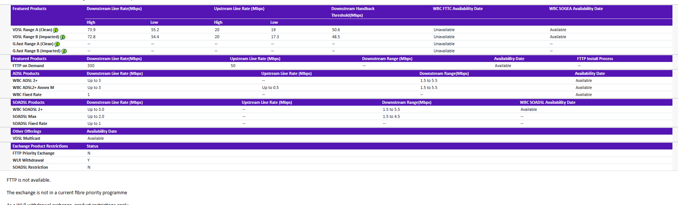Click the '1.5 to 4.5' downstream range
This screenshot has width=678, height=205.
(x=391, y=116)
